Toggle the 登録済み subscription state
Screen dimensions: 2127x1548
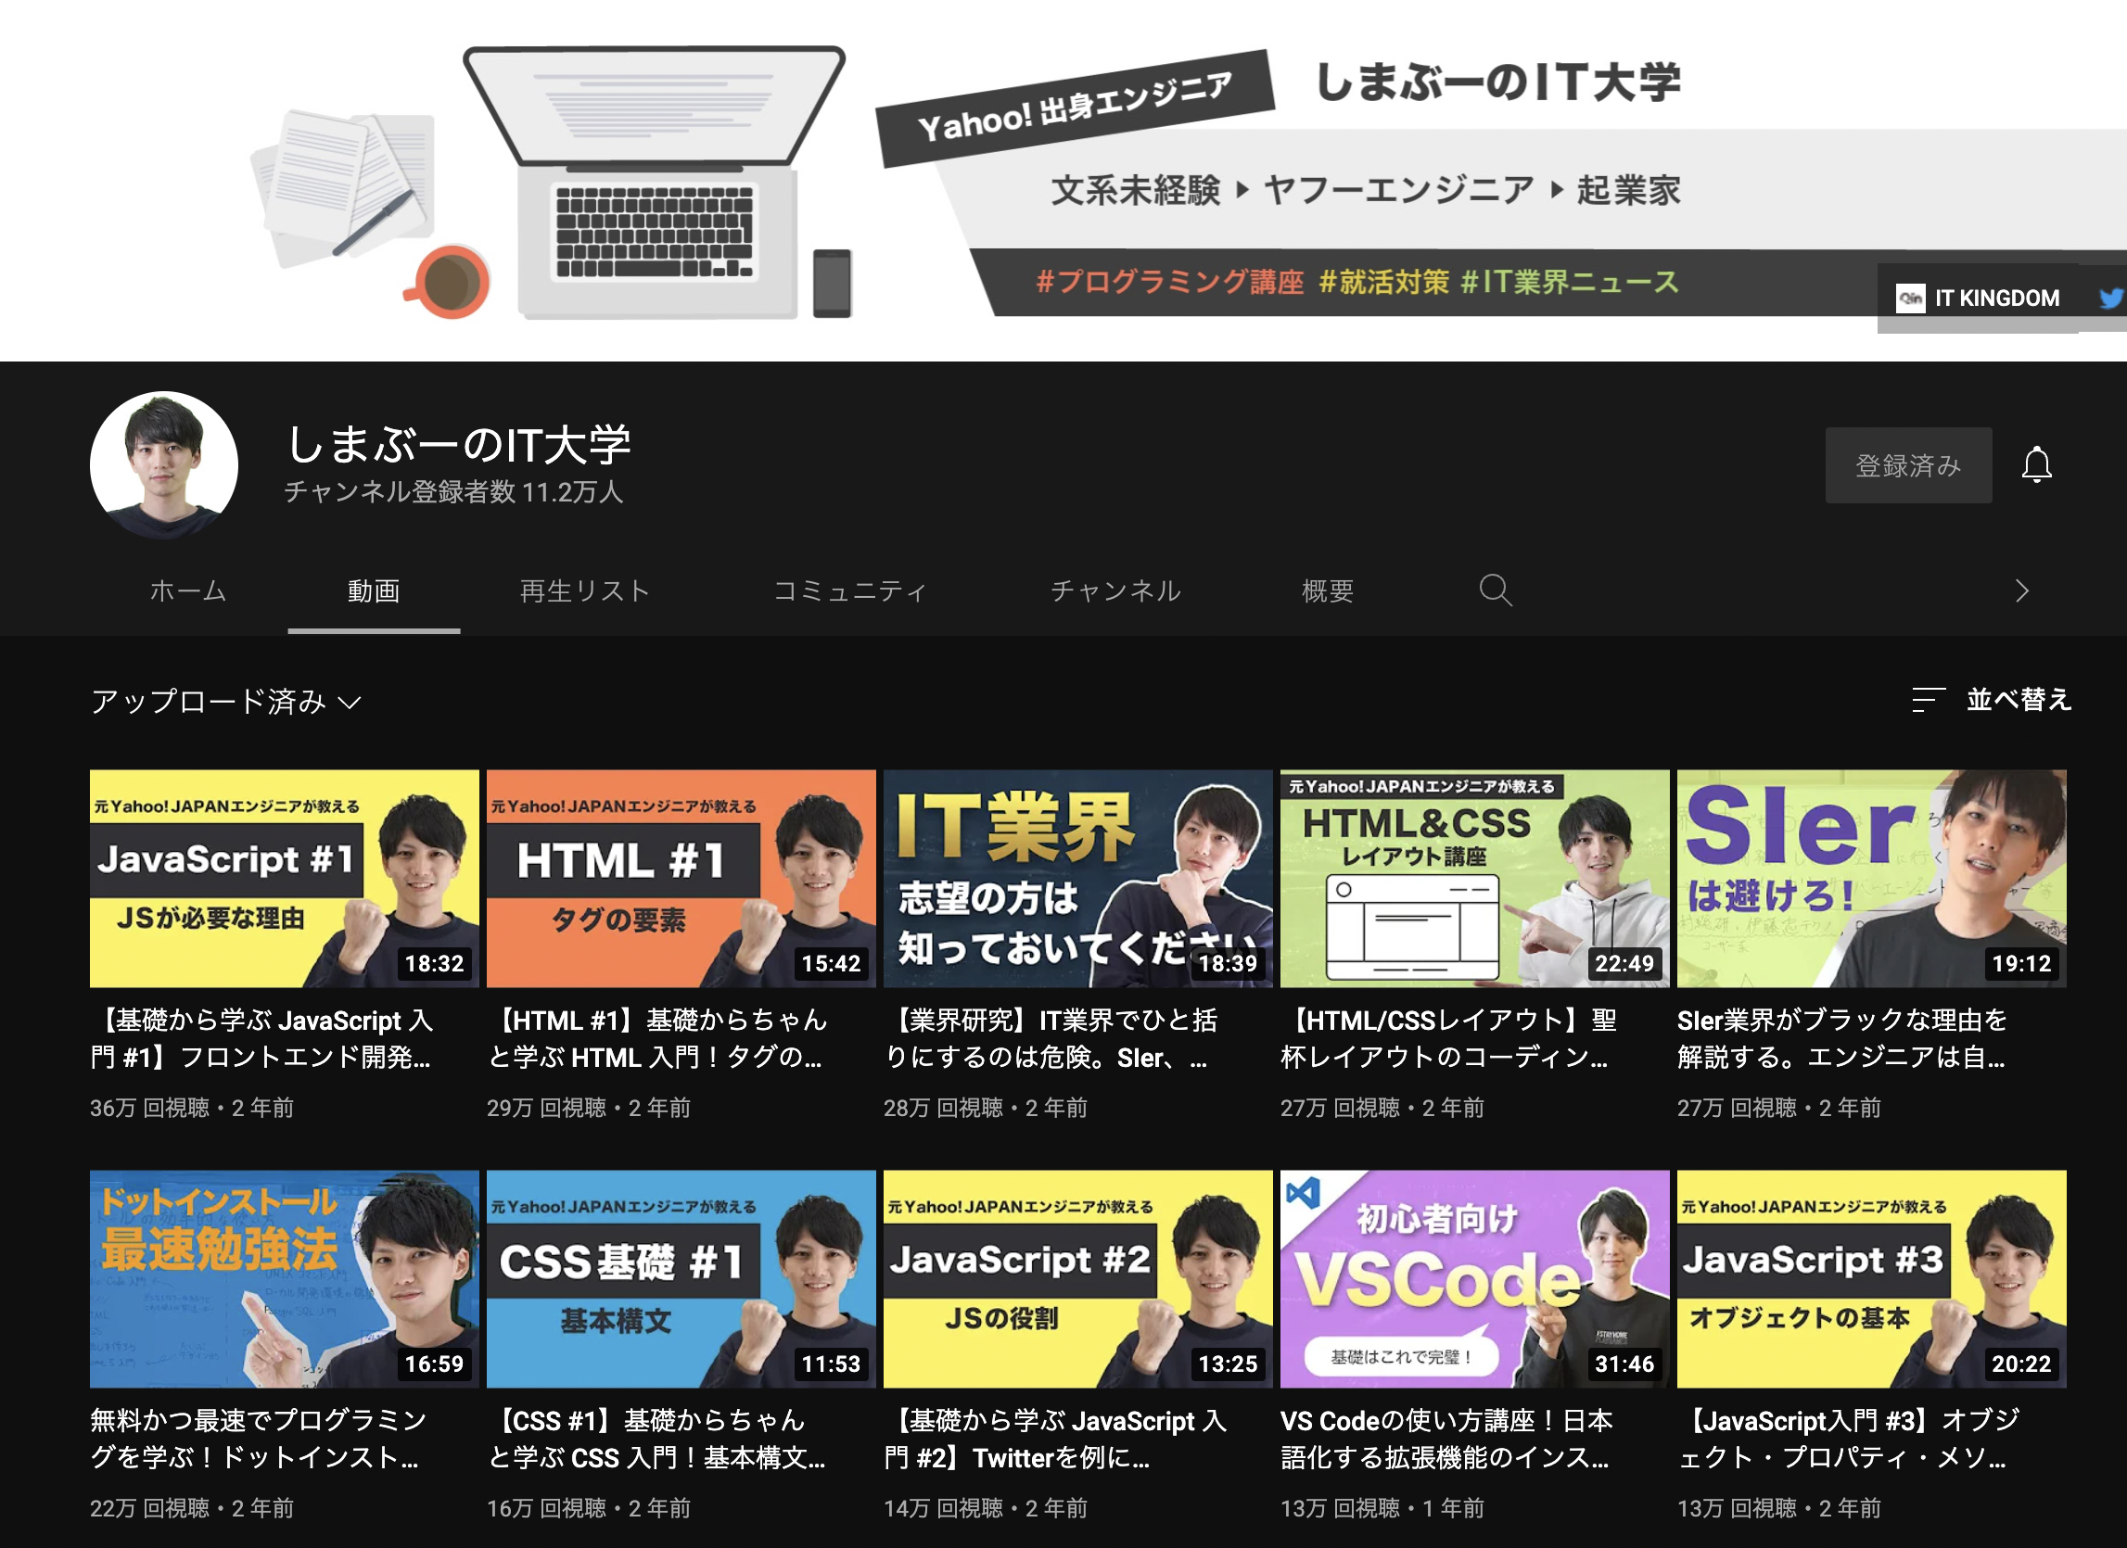point(1908,464)
